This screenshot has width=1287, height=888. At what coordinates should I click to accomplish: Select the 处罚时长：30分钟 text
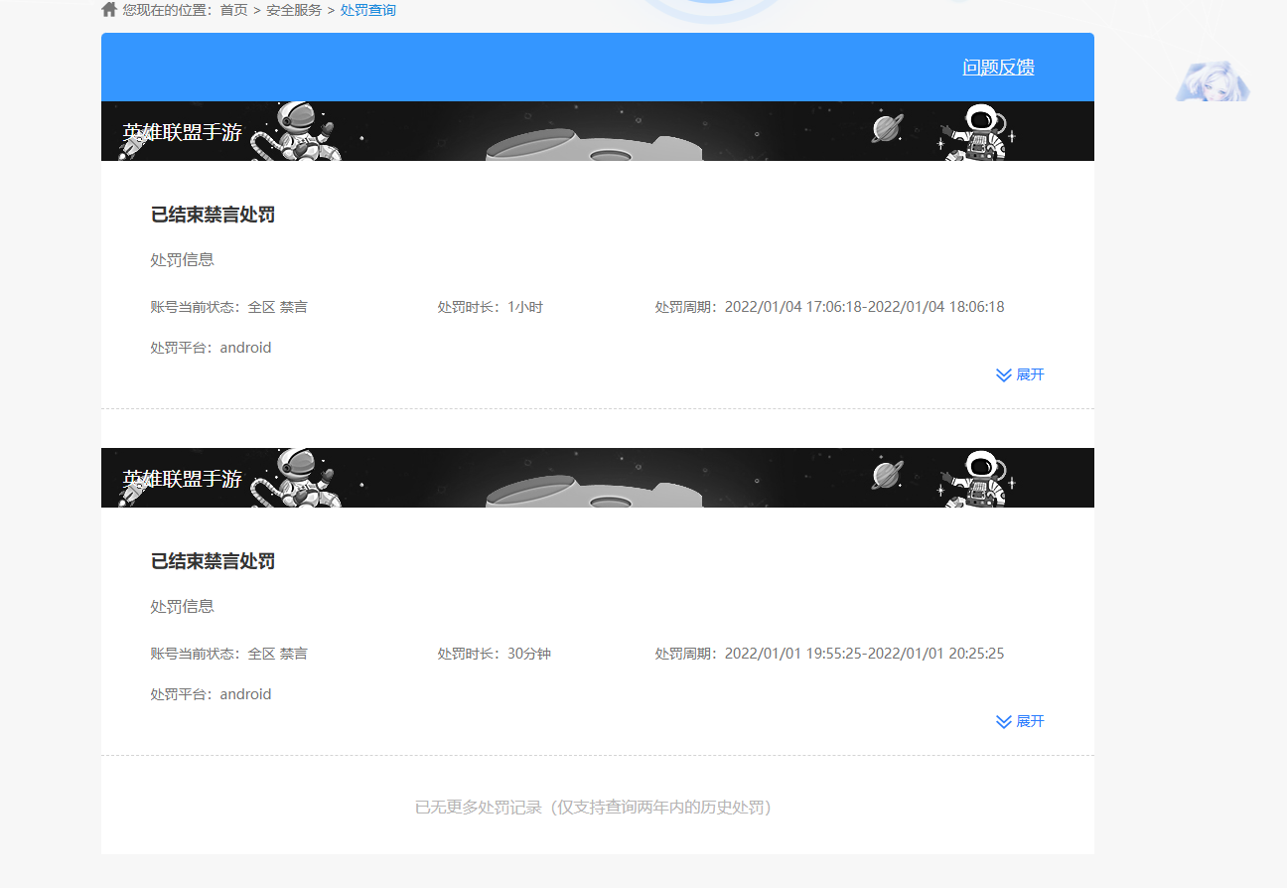tap(495, 654)
